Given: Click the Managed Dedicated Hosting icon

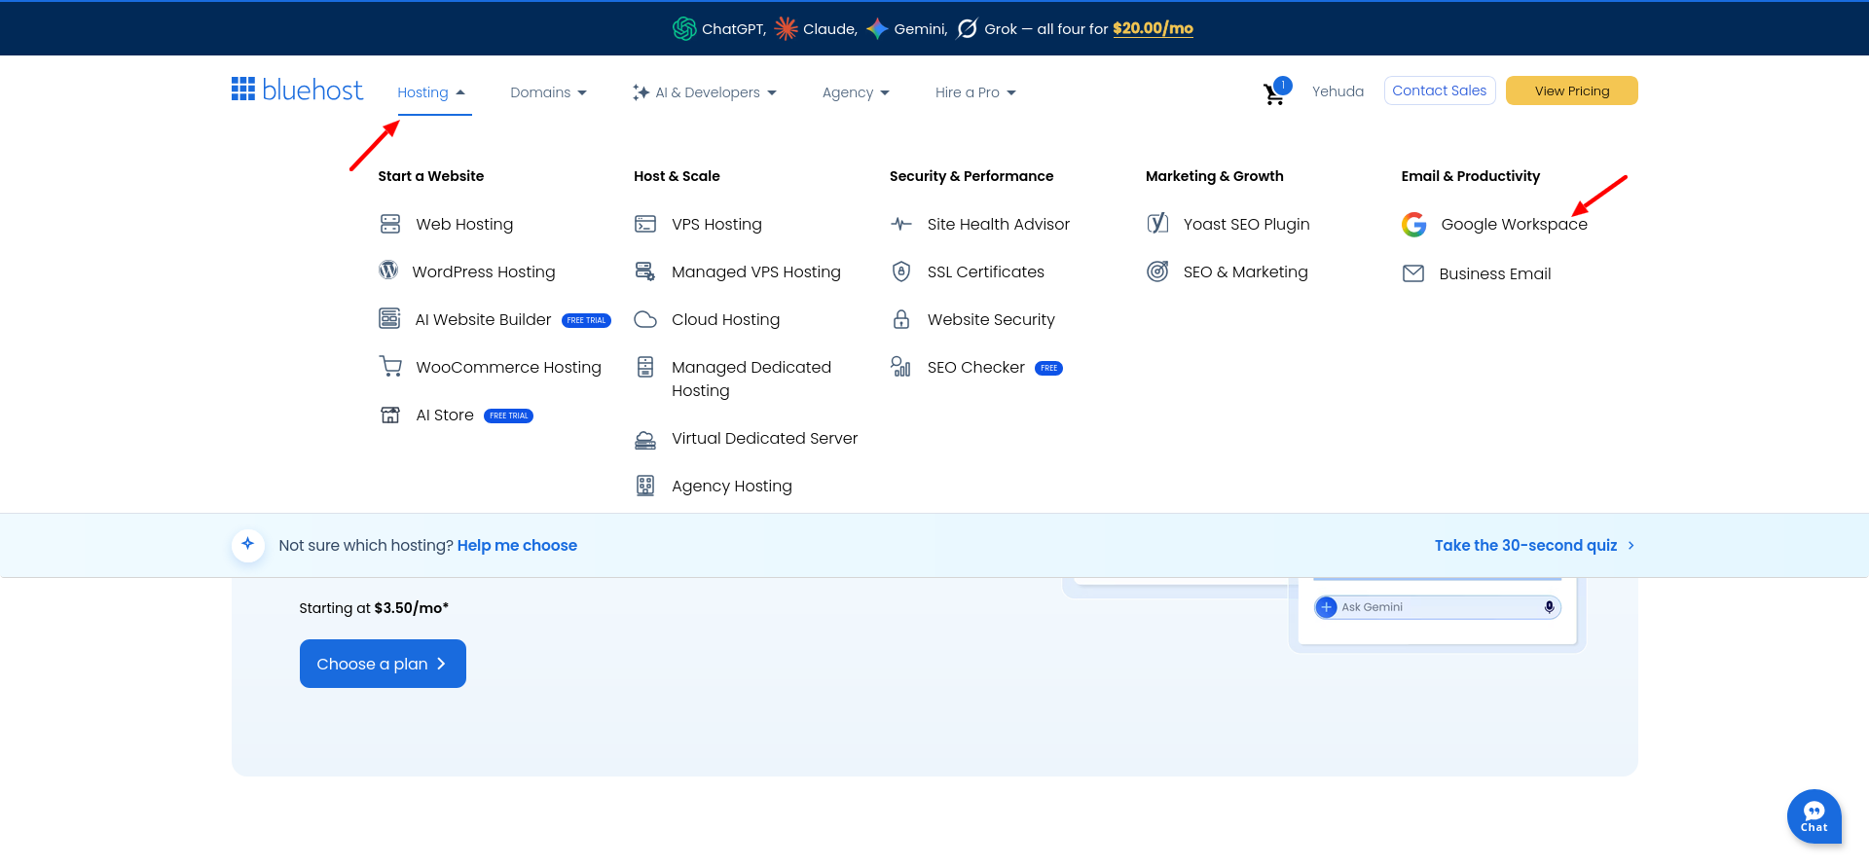Looking at the screenshot, I should tap(645, 367).
